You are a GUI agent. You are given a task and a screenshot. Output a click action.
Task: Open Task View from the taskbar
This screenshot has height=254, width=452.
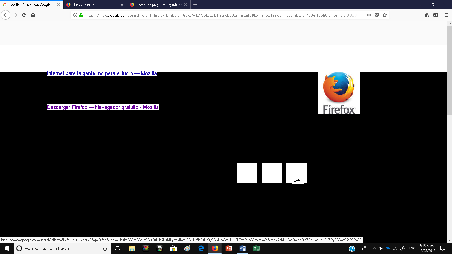click(117, 249)
